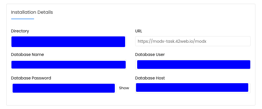
Task: Click the Database Name label
Action: pyautogui.click(x=27, y=54)
